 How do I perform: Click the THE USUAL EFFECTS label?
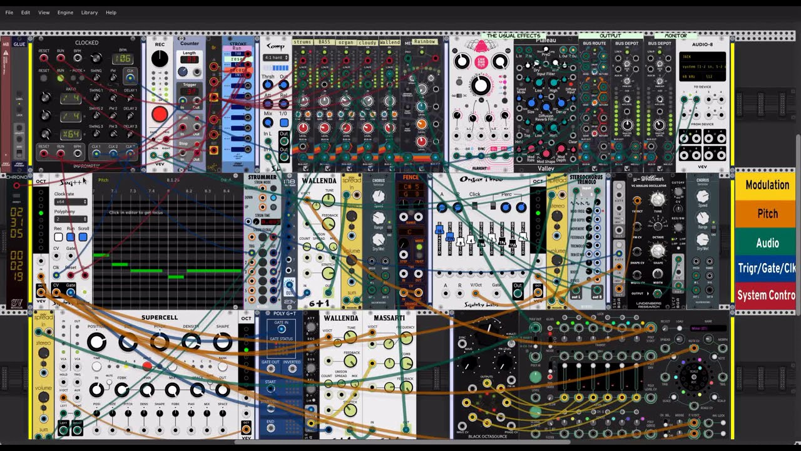(513, 36)
